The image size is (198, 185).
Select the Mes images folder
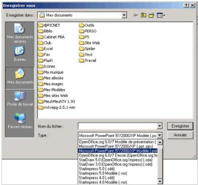pyautogui.click(x=50, y=84)
